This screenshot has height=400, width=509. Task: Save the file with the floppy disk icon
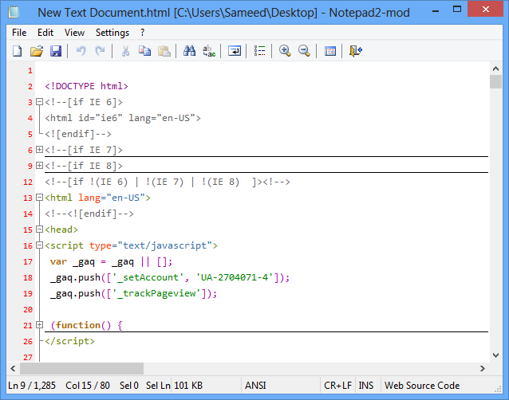pyautogui.click(x=56, y=51)
